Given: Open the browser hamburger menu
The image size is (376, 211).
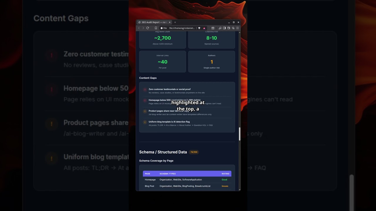Looking at the screenshot, I should [x=237, y=28].
